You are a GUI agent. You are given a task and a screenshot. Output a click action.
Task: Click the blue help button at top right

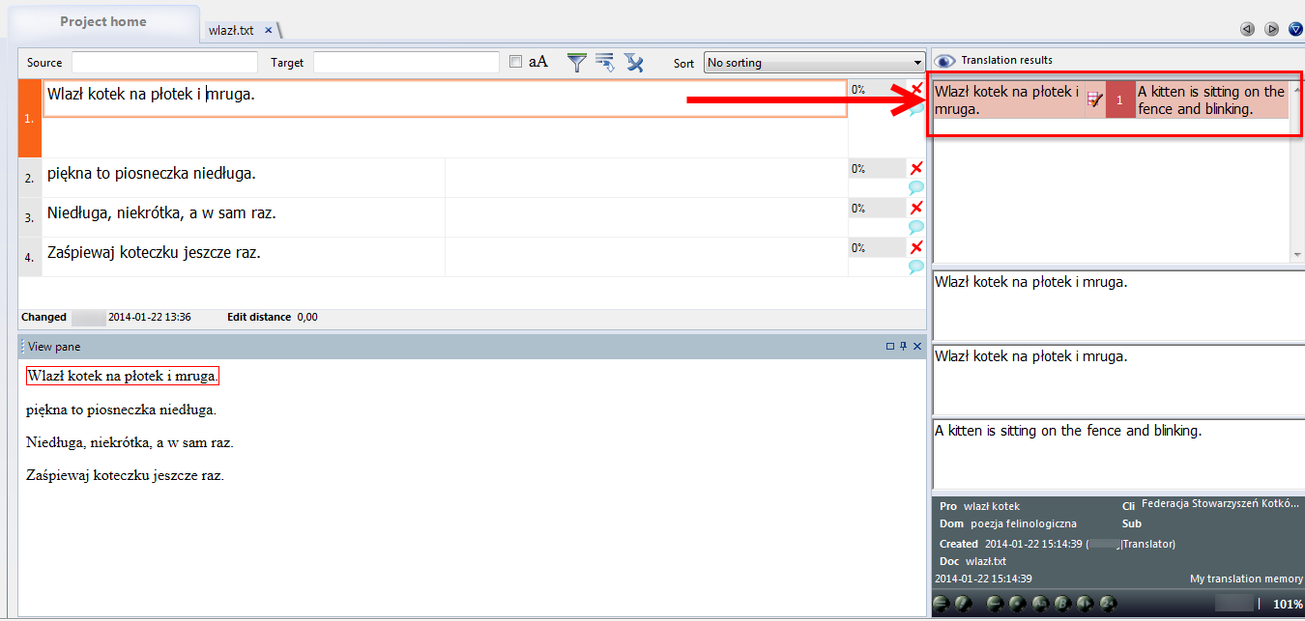(1295, 28)
